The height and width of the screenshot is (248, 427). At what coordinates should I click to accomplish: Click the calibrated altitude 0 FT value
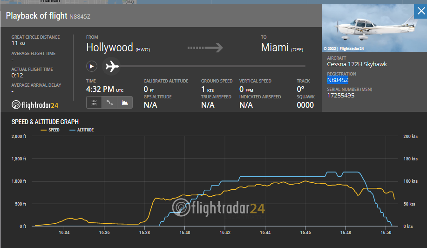point(149,89)
